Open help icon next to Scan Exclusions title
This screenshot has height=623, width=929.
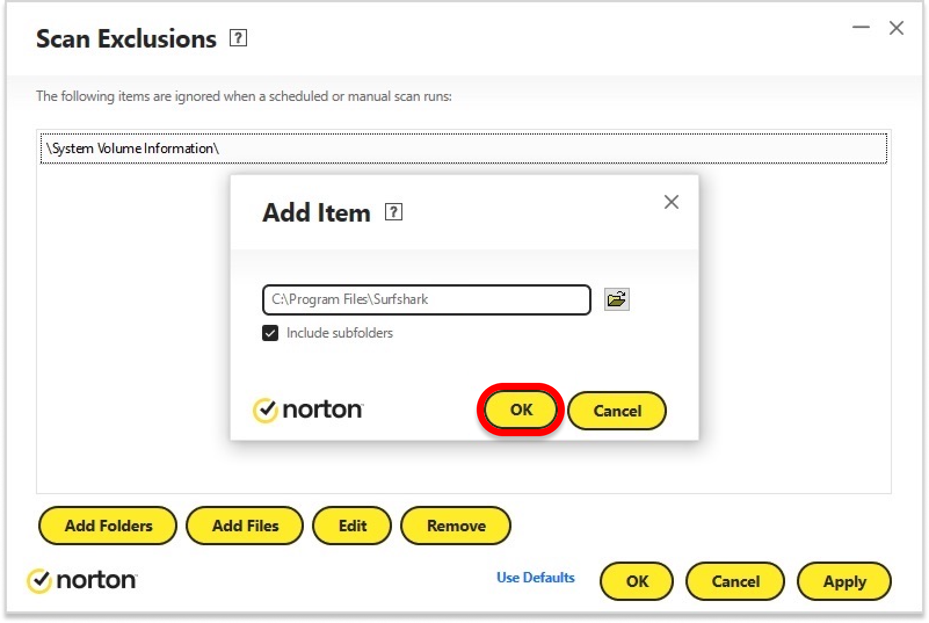coord(238,38)
